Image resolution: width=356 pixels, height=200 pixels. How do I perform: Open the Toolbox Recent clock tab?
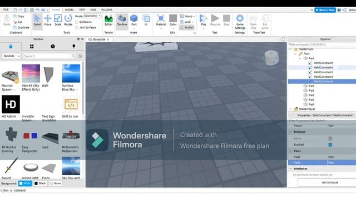tap(53, 47)
